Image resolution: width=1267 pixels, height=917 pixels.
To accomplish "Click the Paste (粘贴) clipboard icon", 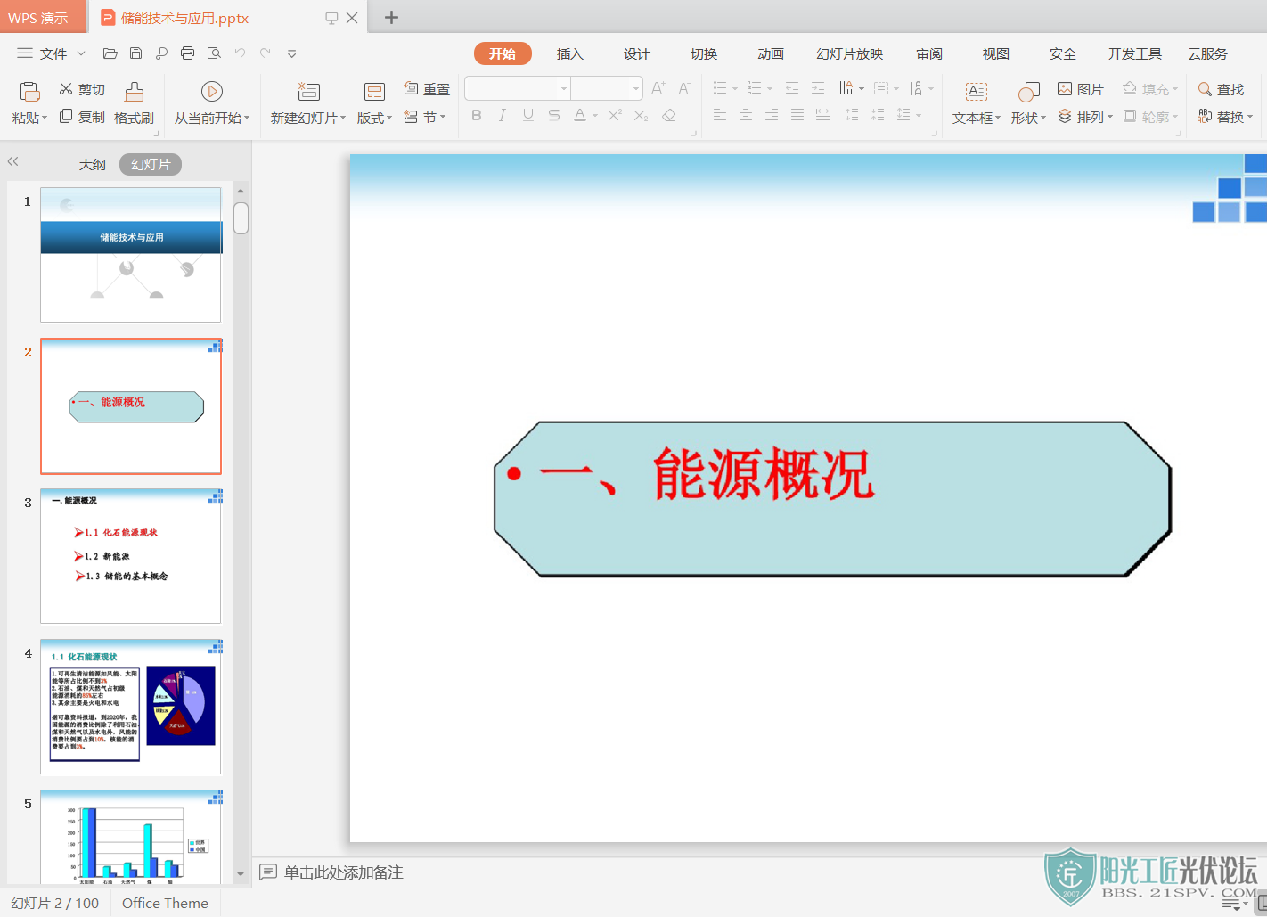I will (29, 92).
